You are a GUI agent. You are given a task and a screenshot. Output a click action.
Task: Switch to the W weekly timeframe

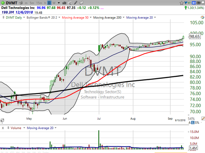coord(54,3)
